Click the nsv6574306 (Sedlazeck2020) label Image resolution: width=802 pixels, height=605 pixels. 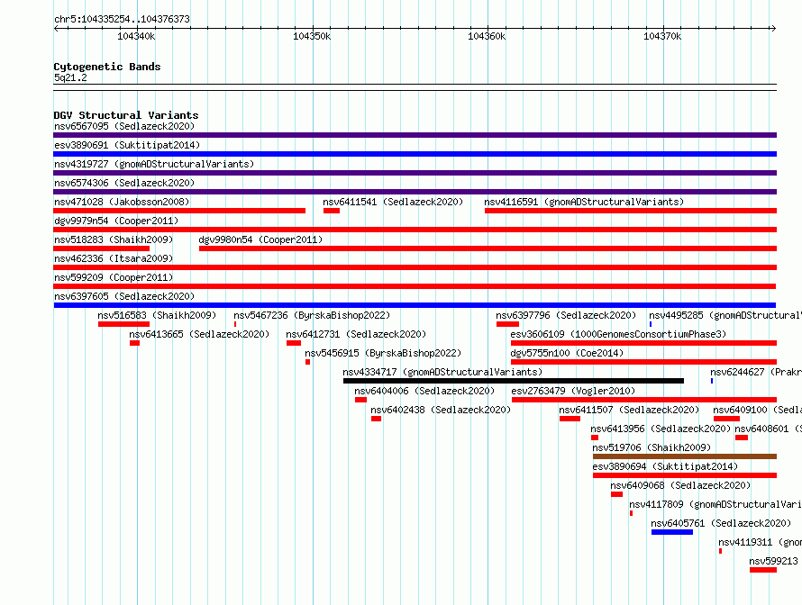(x=124, y=183)
